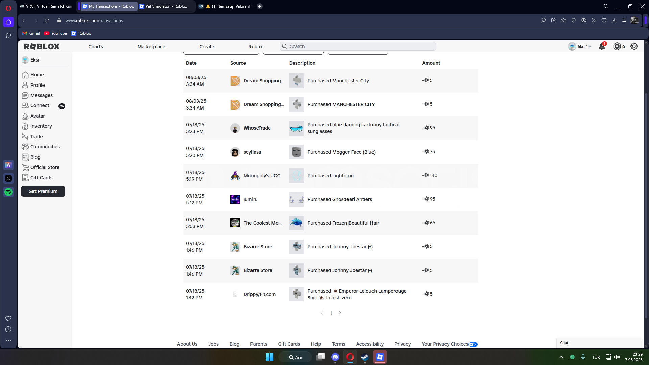This screenshot has height=365, width=649.
Task: Open the Windows Start menu
Action: (269, 357)
